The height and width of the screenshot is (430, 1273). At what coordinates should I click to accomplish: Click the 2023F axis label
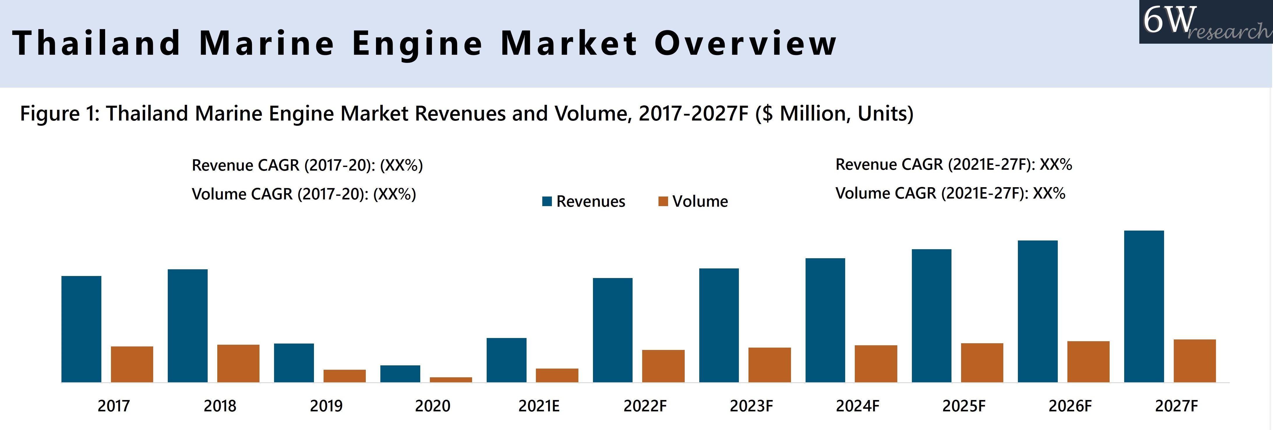click(x=751, y=406)
